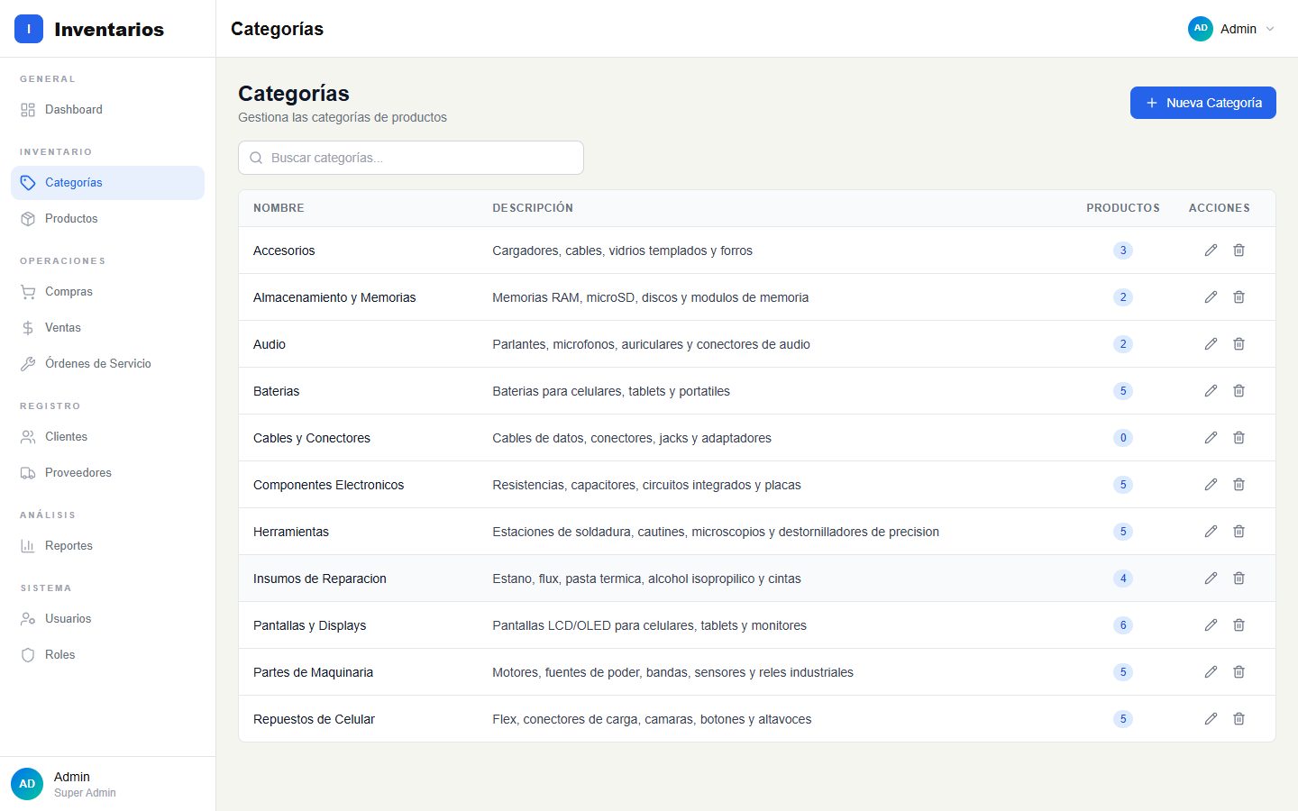Click pencil icon for Herramientas row
The height and width of the screenshot is (811, 1298).
coord(1211,532)
